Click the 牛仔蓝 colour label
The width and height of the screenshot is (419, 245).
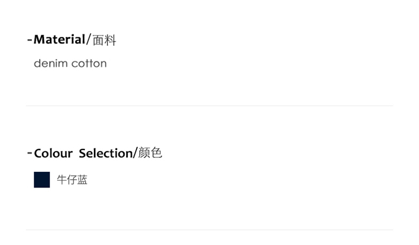tap(72, 180)
